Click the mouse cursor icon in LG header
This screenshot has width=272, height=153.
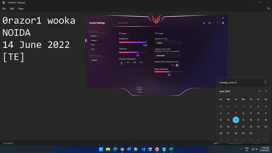pos(204,23)
